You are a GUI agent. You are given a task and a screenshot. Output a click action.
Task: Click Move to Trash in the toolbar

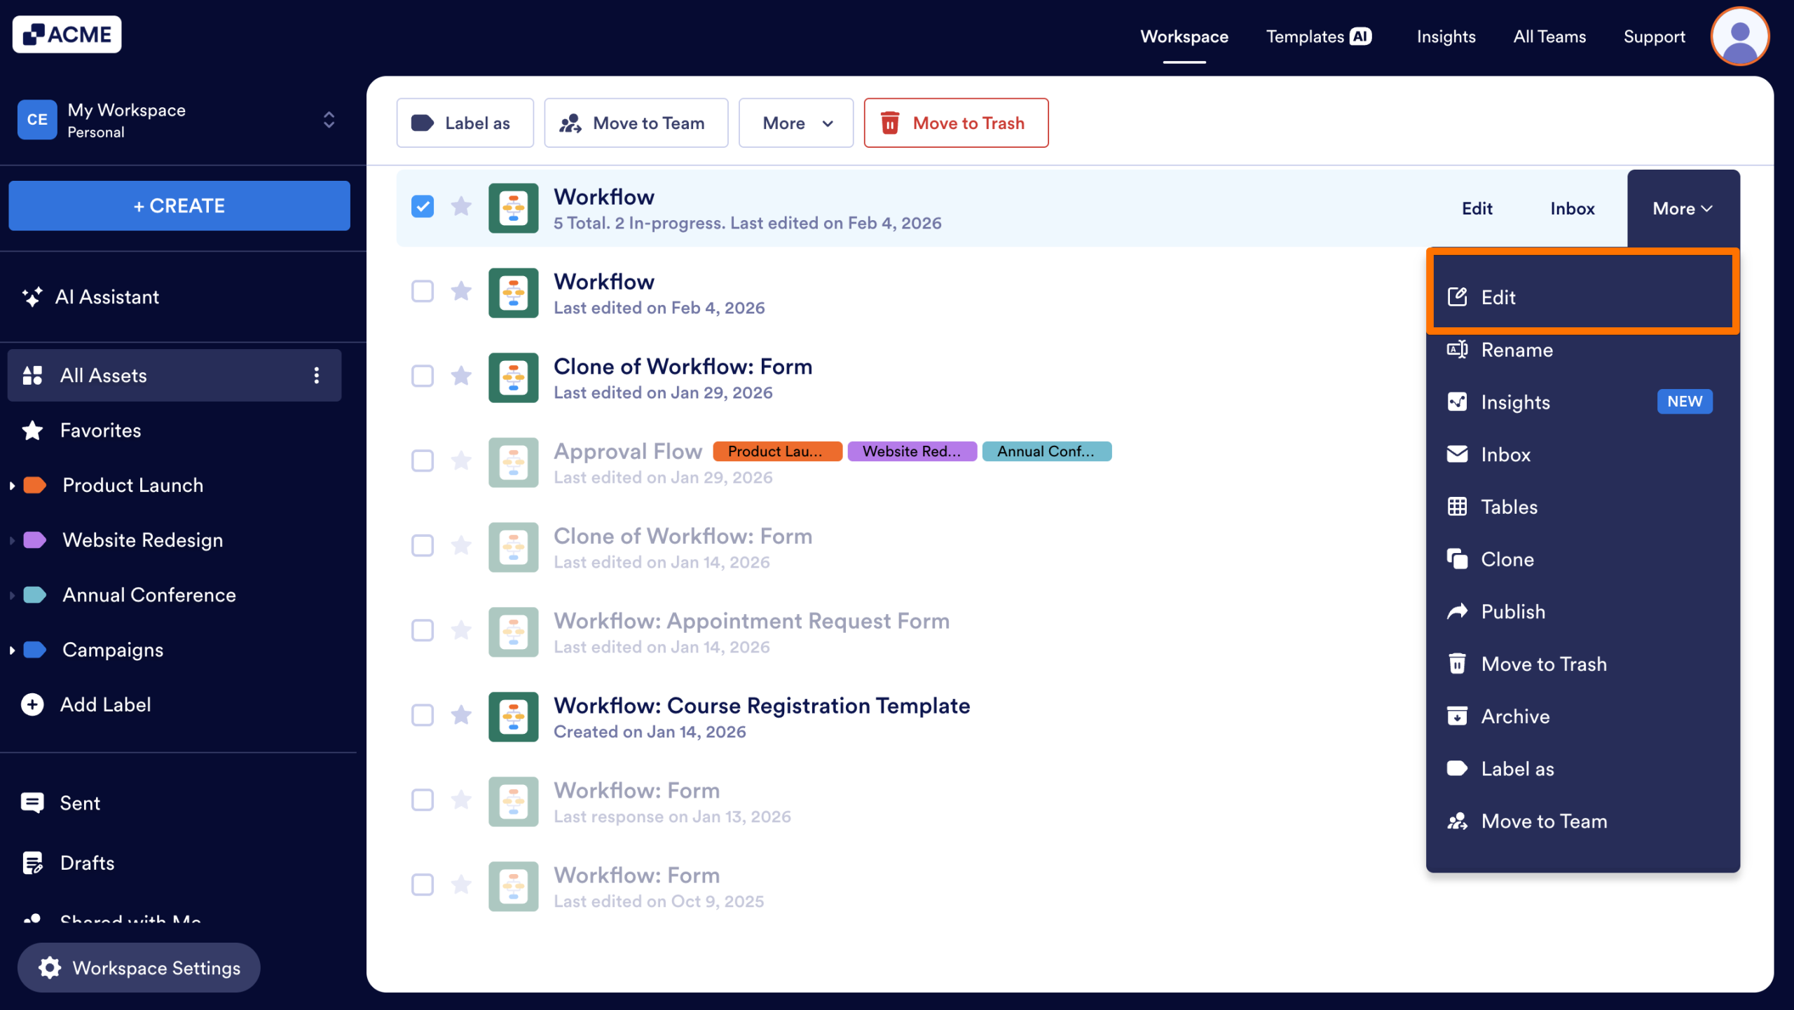(x=956, y=123)
